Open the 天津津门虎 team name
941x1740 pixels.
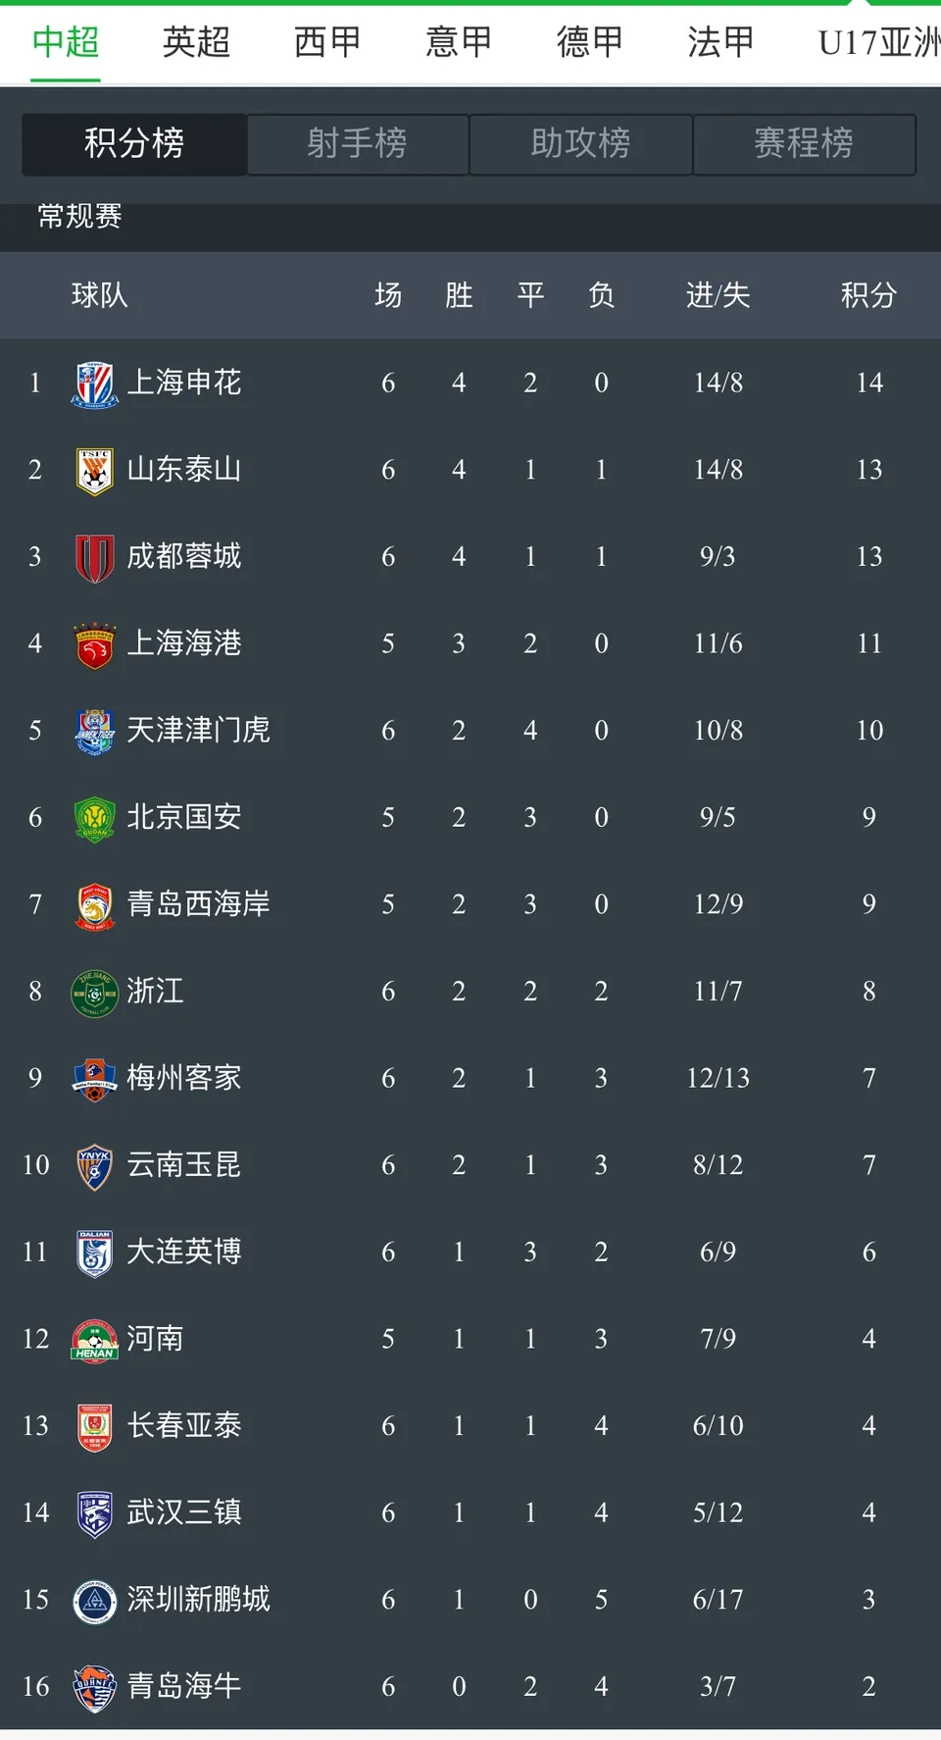[198, 731]
